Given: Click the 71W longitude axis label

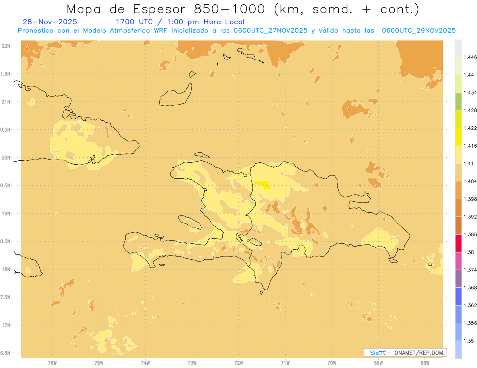Looking at the screenshot, I should (285, 362).
